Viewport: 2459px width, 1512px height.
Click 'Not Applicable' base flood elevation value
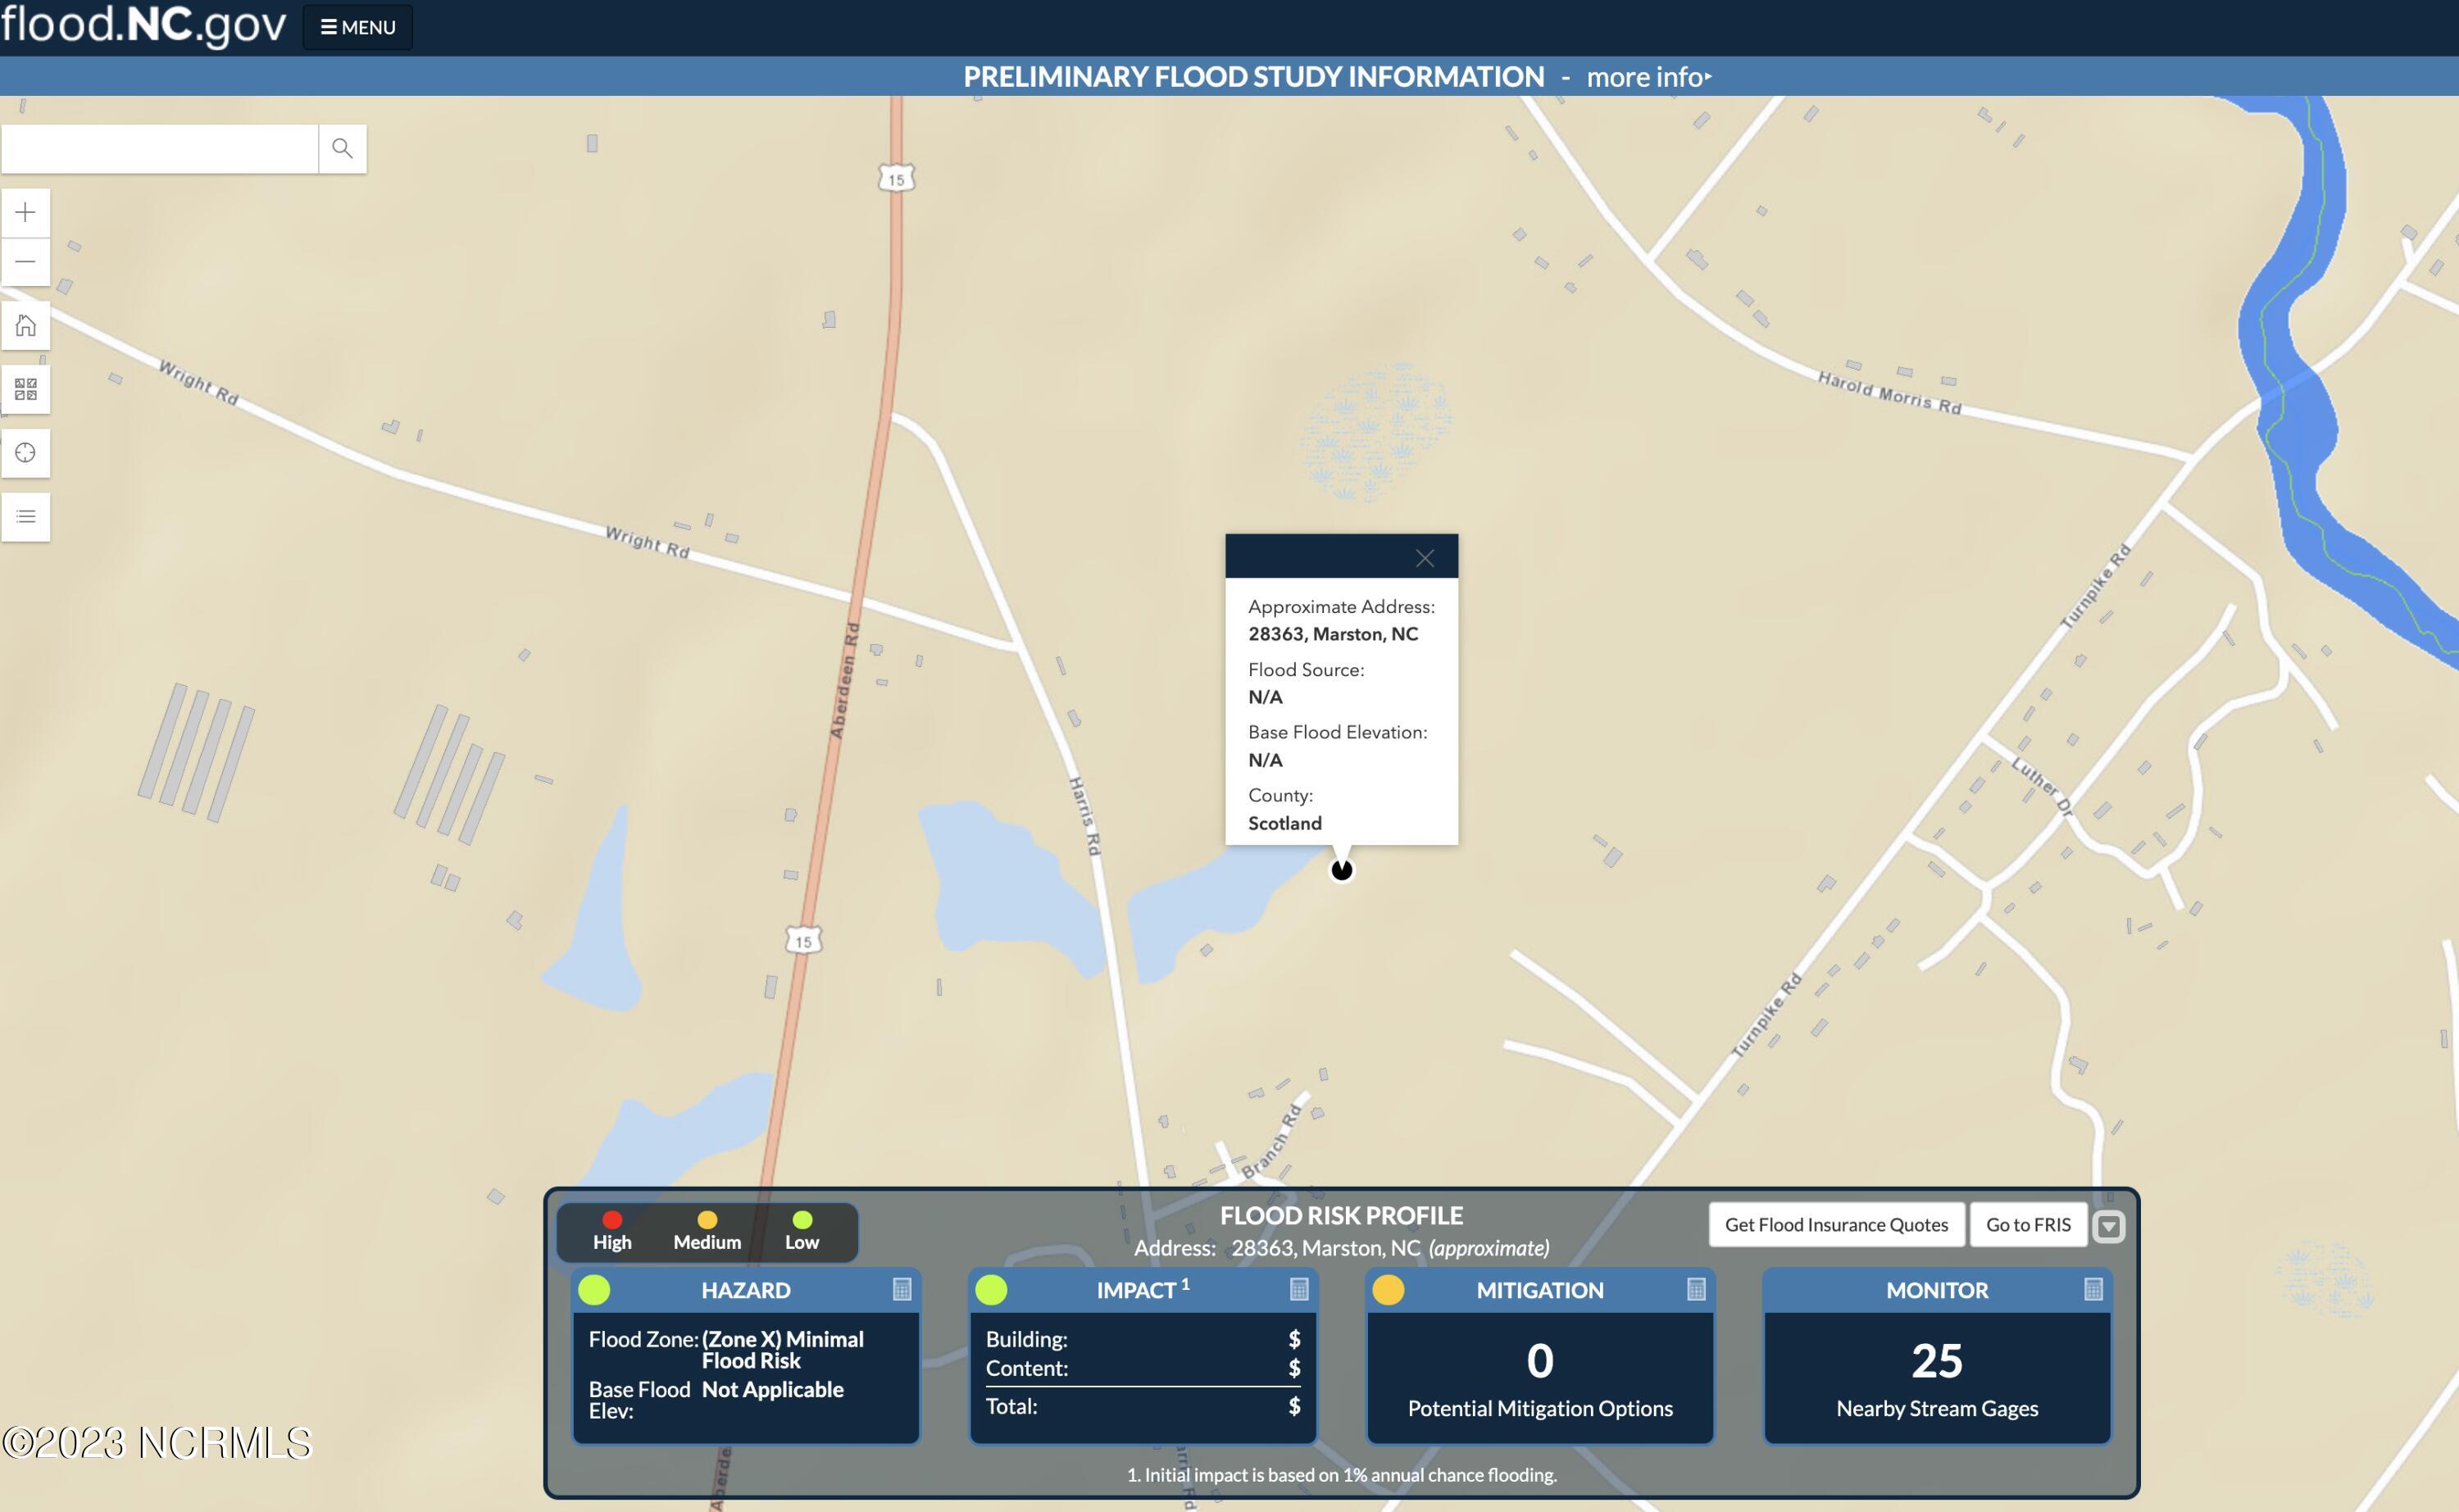click(772, 1389)
